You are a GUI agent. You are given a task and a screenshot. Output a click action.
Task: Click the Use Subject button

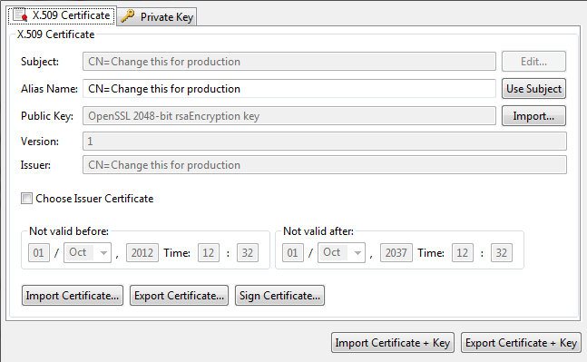pos(533,89)
